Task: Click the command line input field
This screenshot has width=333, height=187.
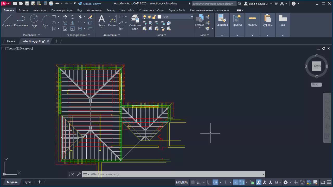Action: coord(174,174)
